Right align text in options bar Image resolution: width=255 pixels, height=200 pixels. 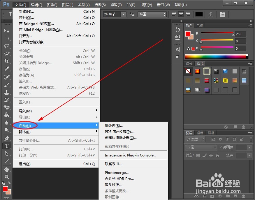point(188,14)
